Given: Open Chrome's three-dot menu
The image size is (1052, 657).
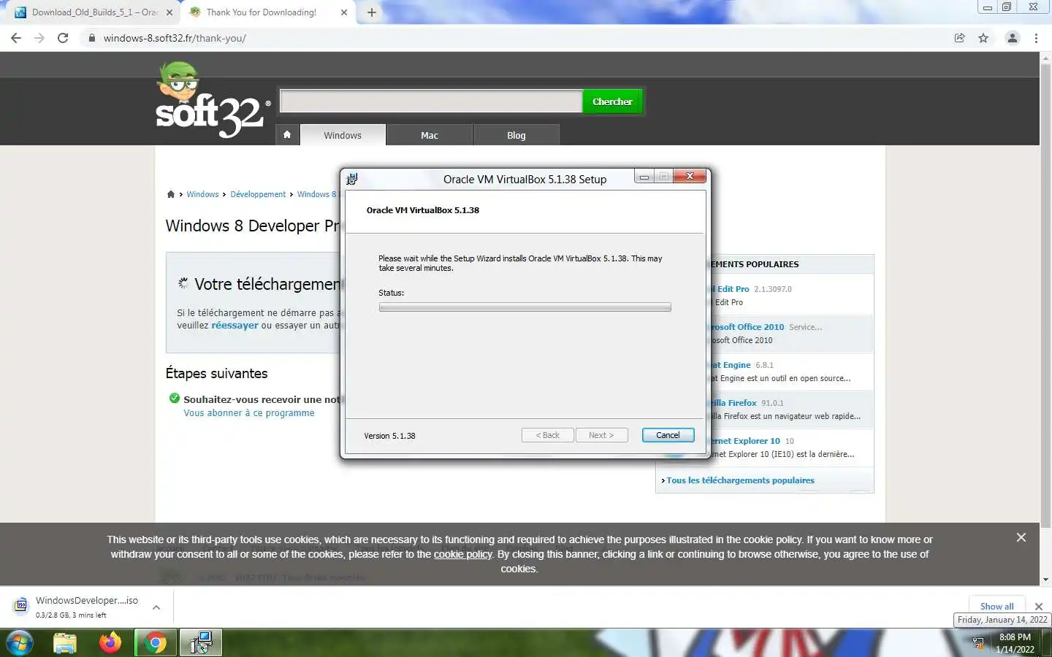Looking at the screenshot, I should coord(1036,38).
